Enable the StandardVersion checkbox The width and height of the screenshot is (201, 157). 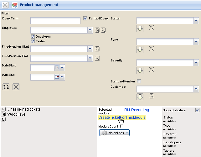point(139,81)
